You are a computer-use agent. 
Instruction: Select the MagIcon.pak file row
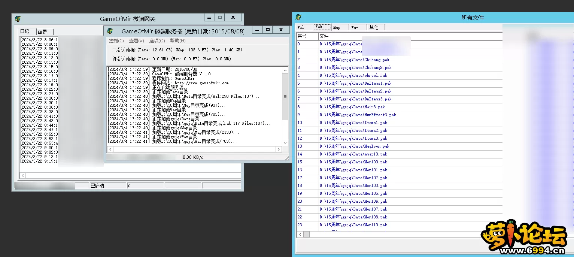(400, 146)
